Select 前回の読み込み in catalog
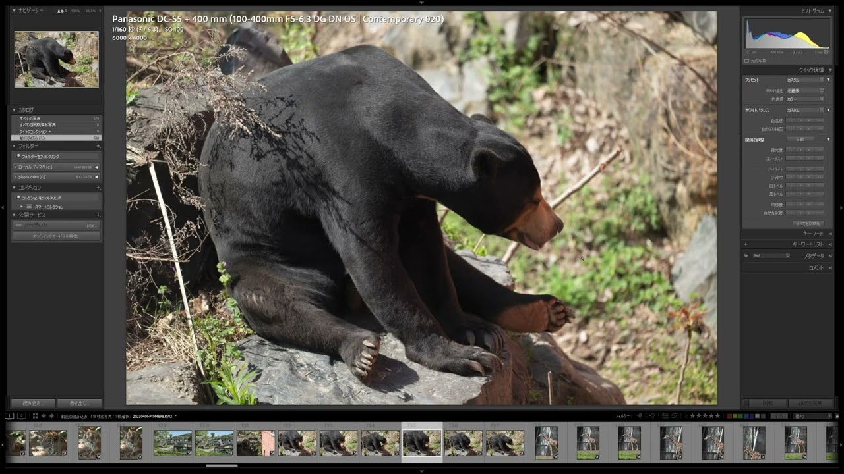 pyautogui.click(x=56, y=138)
